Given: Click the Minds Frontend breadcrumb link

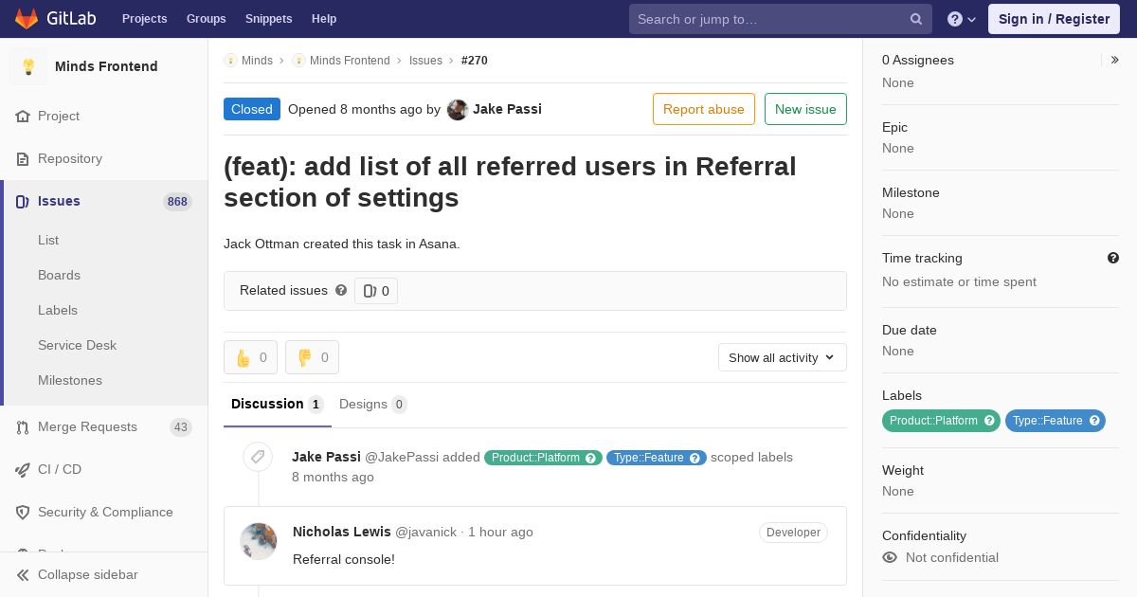Looking at the screenshot, I should 350,60.
